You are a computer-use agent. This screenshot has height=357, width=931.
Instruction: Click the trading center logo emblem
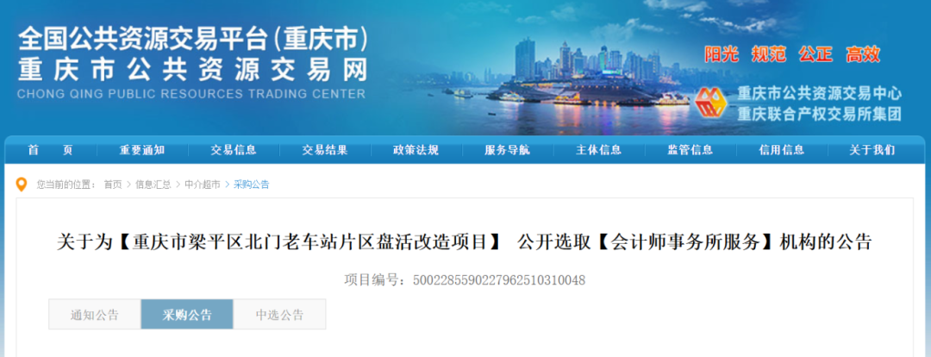[711, 103]
